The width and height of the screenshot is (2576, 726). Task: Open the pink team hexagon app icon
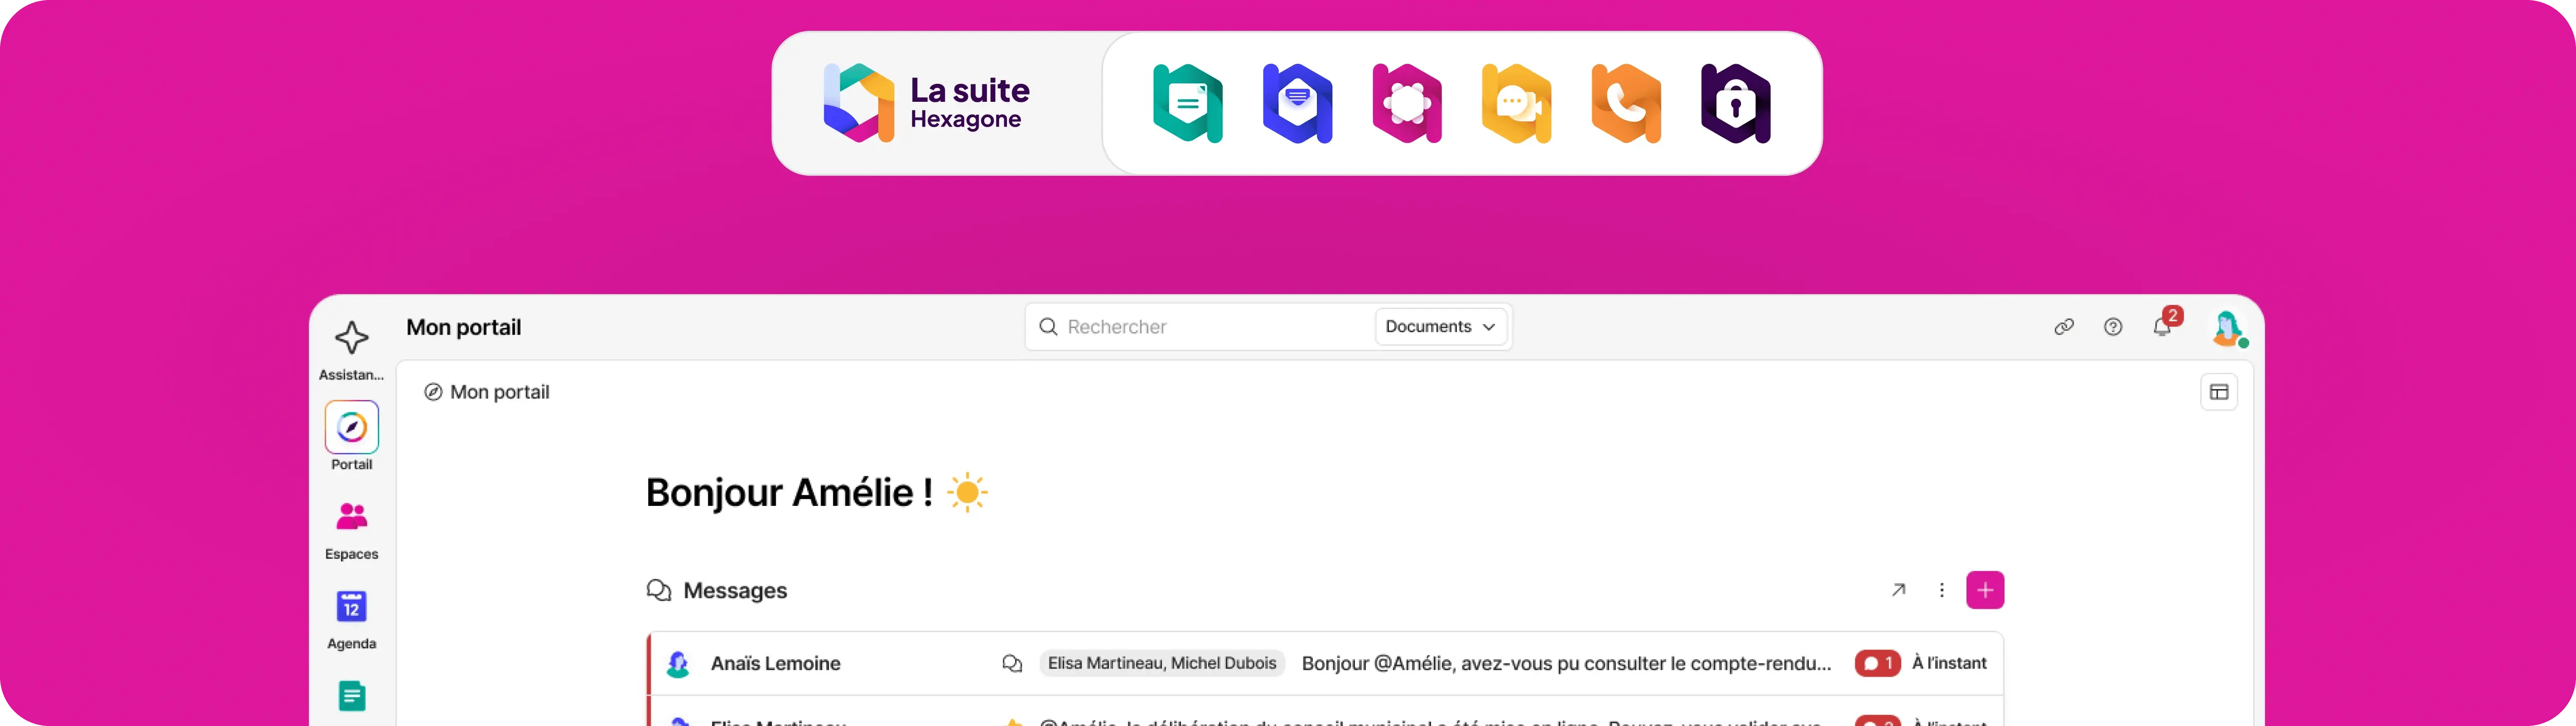[1407, 103]
